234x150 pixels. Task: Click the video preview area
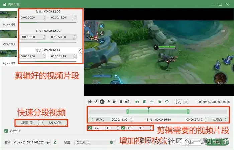[x=159, y=52]
